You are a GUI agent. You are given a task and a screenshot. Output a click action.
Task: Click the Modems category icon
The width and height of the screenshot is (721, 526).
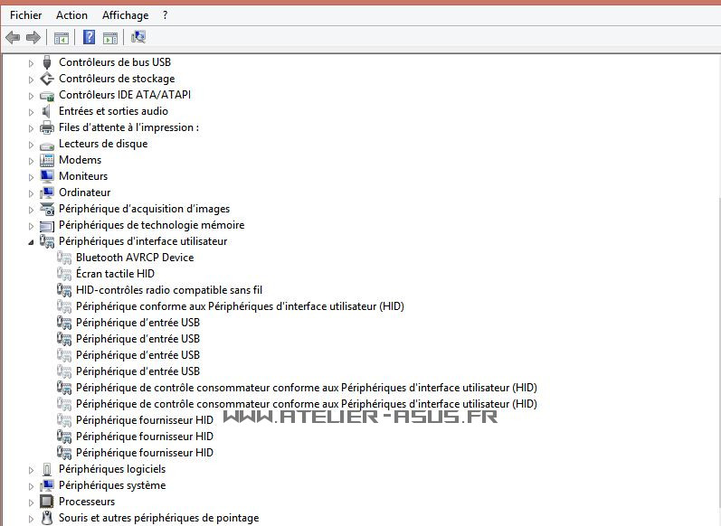[47, 160]
